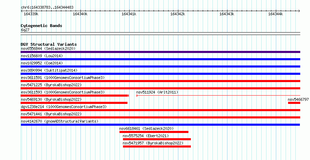The image size is (310, 160).
Task: Select the purple nsv6556844 variant bar
Action: tap(160, 52)
